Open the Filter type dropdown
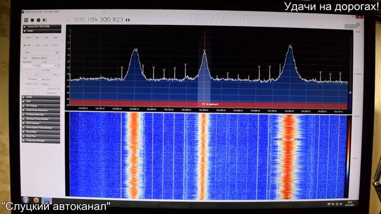The width and height of the screenshot is (381, 214). (46, 58)
